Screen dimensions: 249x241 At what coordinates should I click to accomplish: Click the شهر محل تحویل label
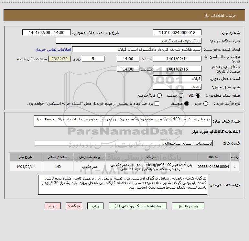tap(226, 87)
